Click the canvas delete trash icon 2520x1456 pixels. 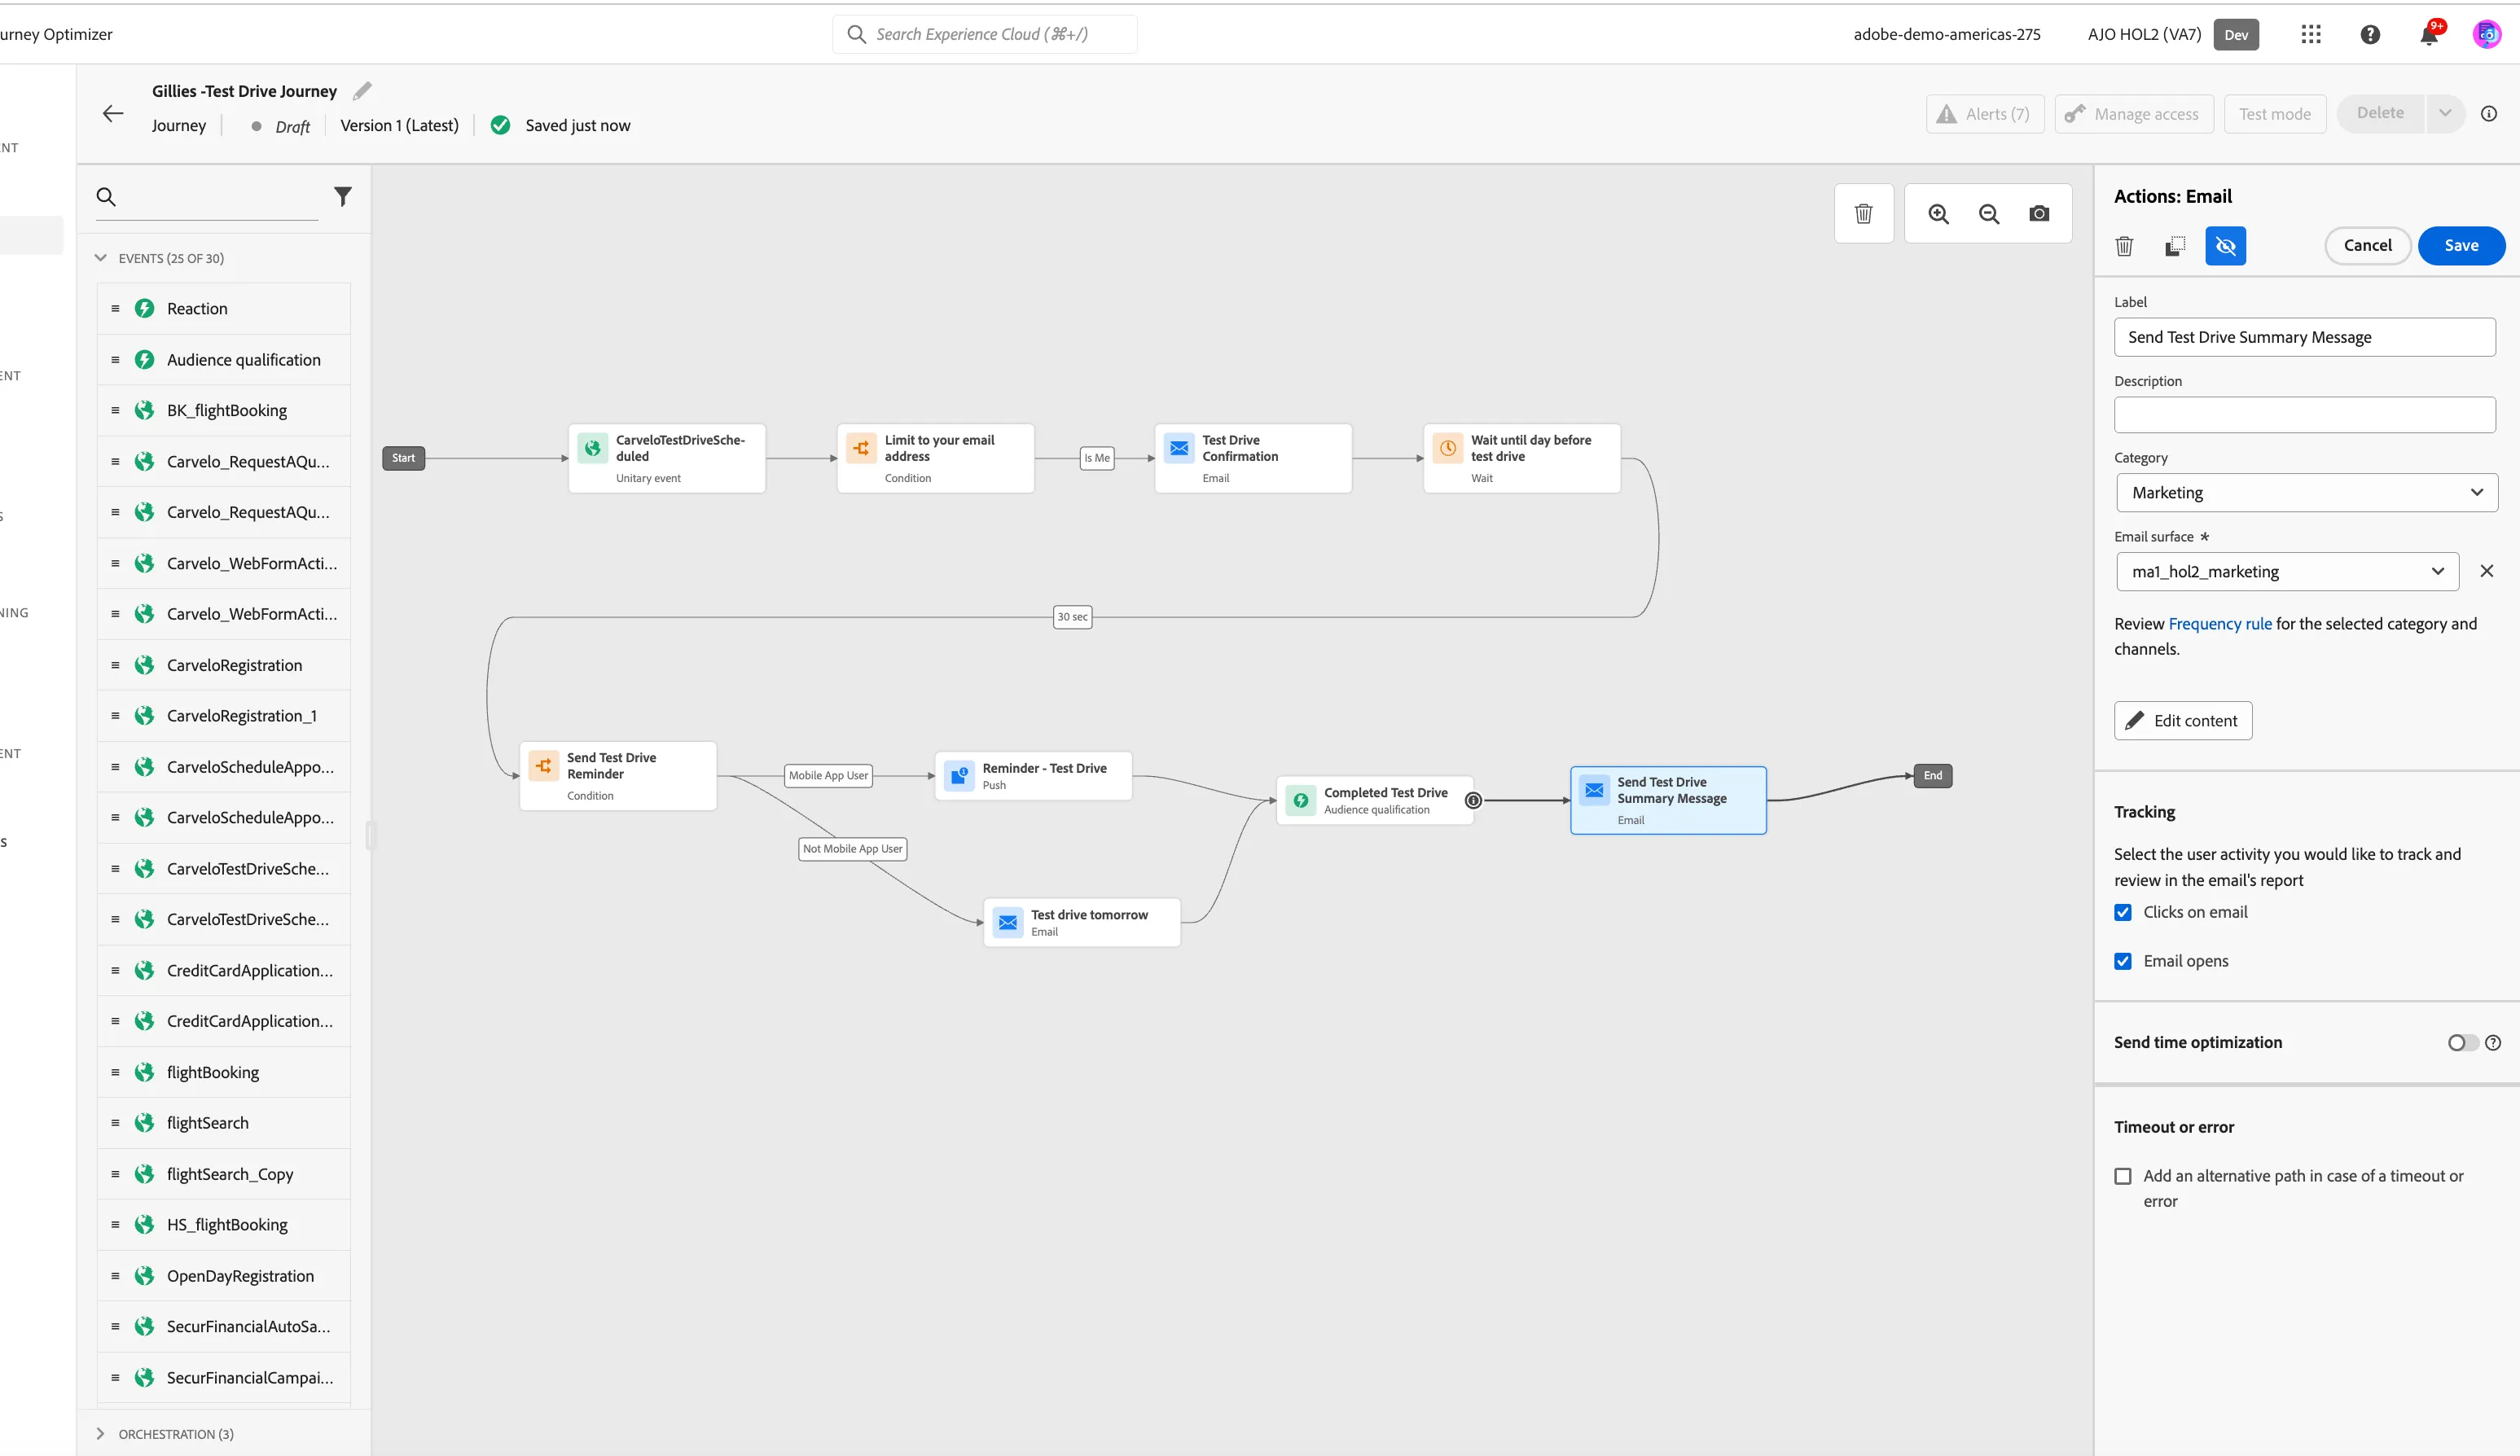1863,214
